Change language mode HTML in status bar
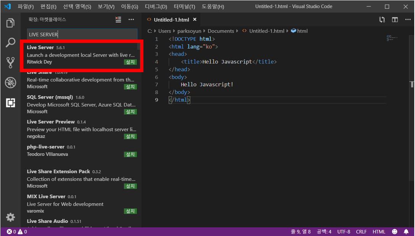The image size is (415, 236). tap(379, 232)
